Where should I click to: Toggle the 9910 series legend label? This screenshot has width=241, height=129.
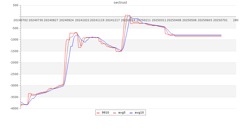[105, 113]
